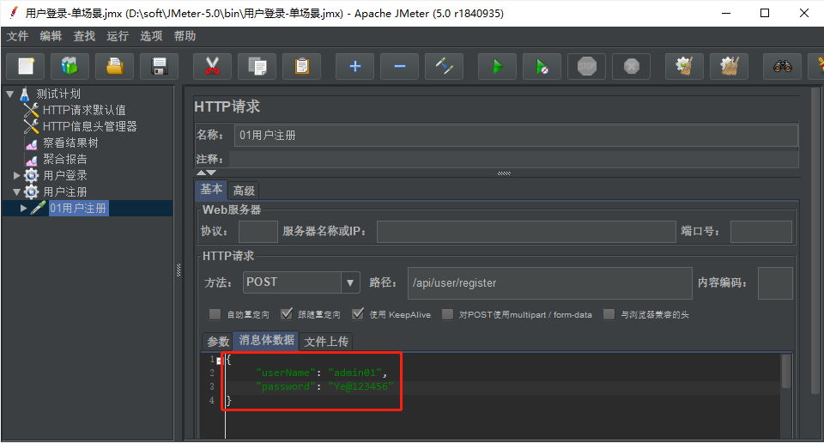Click the Stop test icon

pyautogui.click(x=586, y=66)
